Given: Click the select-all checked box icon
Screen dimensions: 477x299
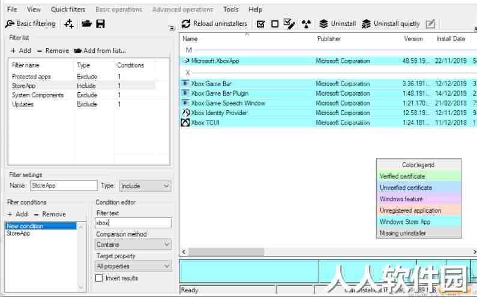Looking at the screenshot, I should 261,24.
